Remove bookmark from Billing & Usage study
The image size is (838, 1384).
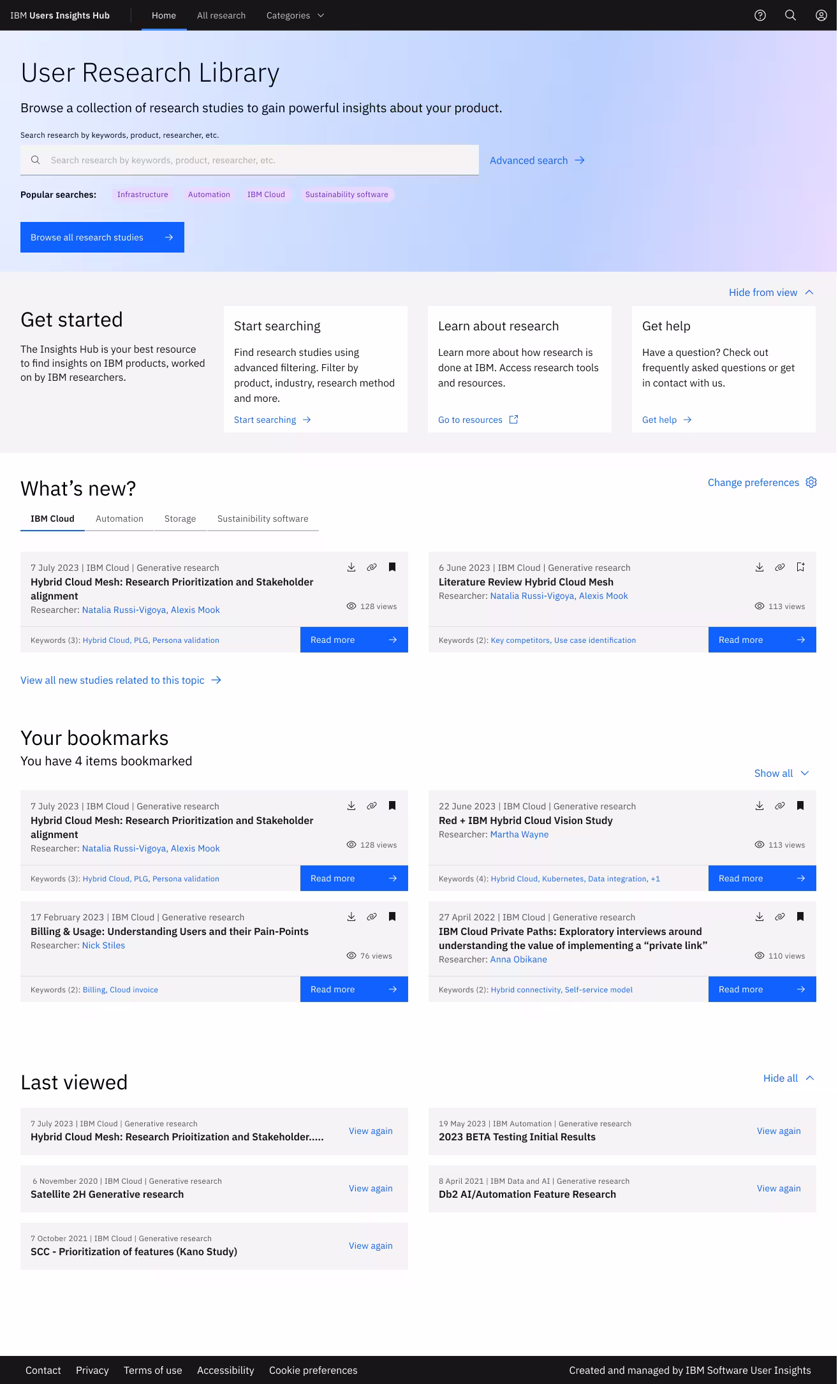point(392,917)
